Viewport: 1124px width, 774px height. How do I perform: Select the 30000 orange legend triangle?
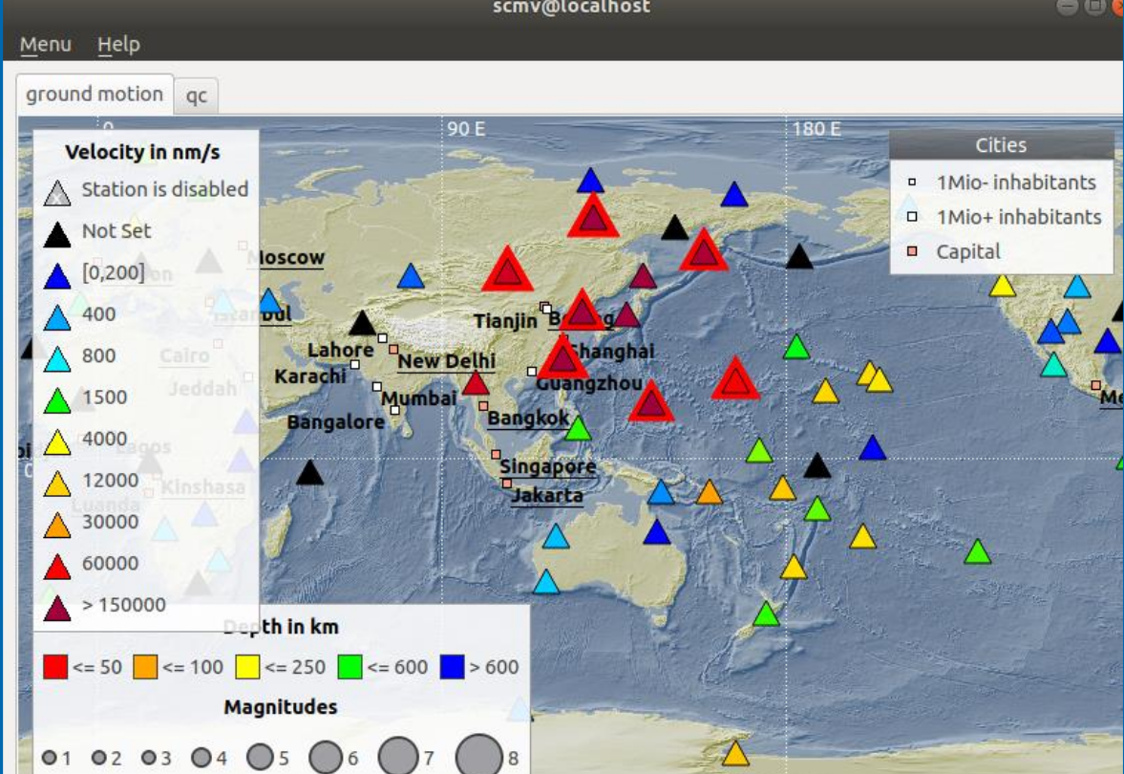coord(57,526)
